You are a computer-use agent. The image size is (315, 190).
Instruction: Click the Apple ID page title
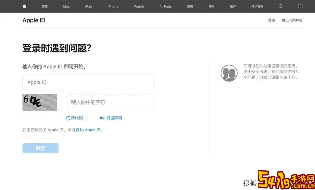(34, 20)
